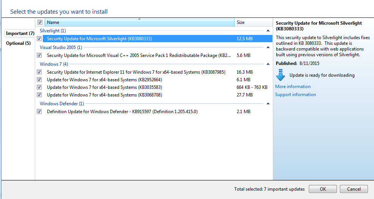Screen dimensions: 374x199
Task: Click the Cancel button
Action: tap(354, 189)
